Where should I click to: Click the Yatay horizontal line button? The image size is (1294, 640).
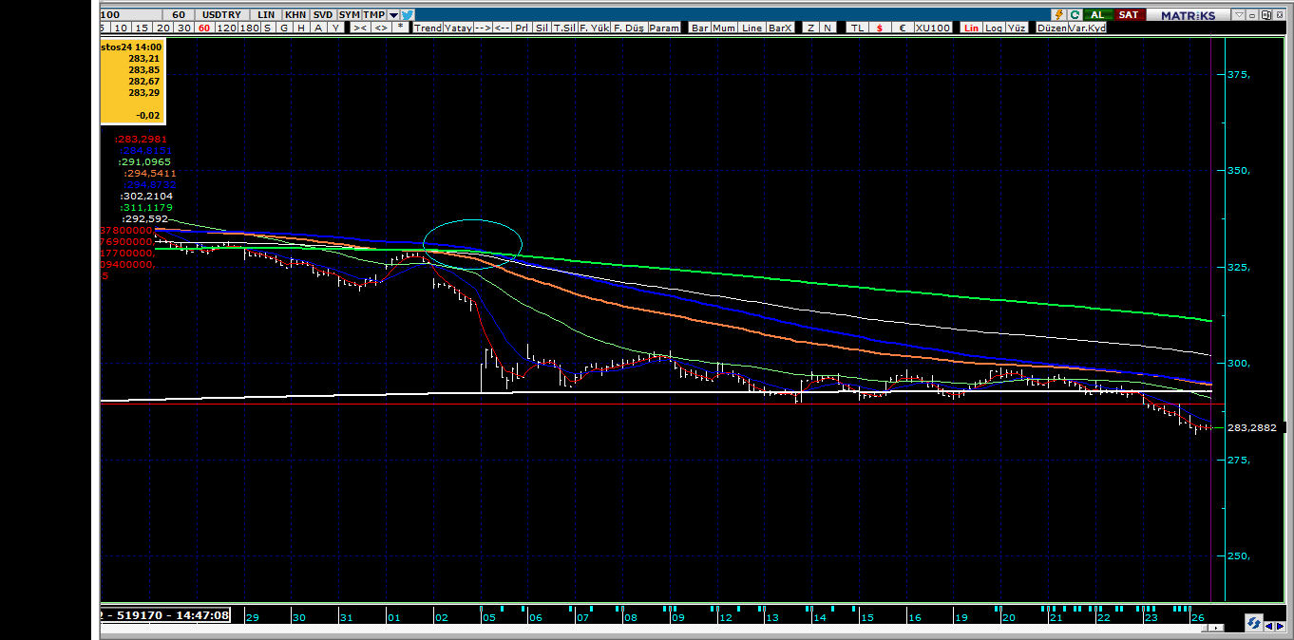coord(459,28)
